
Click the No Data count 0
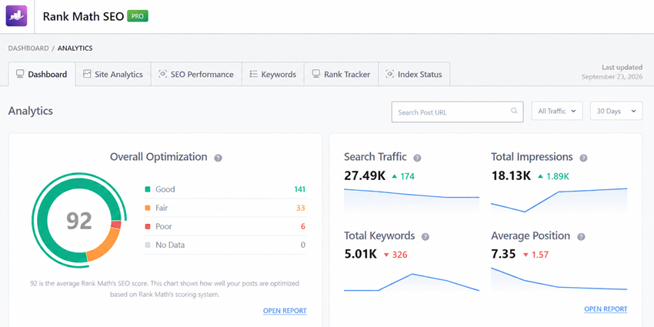[x=303, y=245]
